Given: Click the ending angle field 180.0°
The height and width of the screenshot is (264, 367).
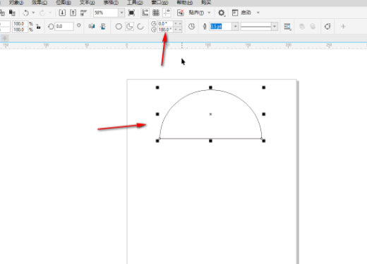Looking at the screenshot, I should [165, 30].
